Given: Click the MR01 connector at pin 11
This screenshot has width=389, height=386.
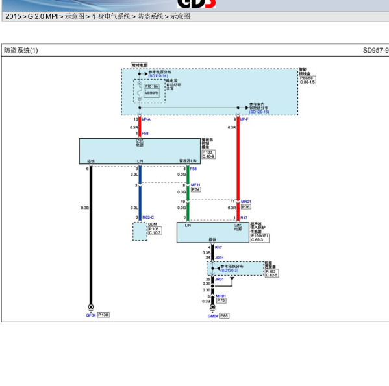Looking at the screenshot, I should tap(246, 202).
